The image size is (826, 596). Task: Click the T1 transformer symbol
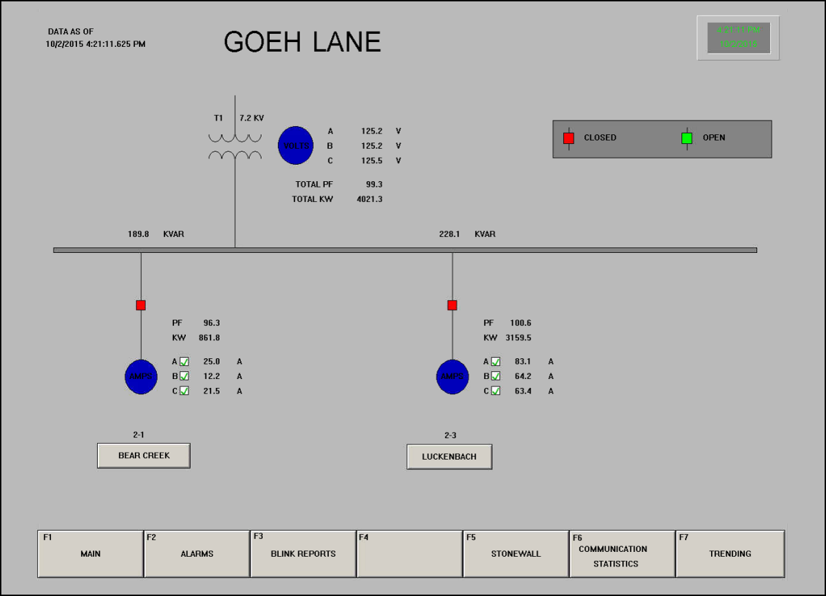[x=235, y=147]
